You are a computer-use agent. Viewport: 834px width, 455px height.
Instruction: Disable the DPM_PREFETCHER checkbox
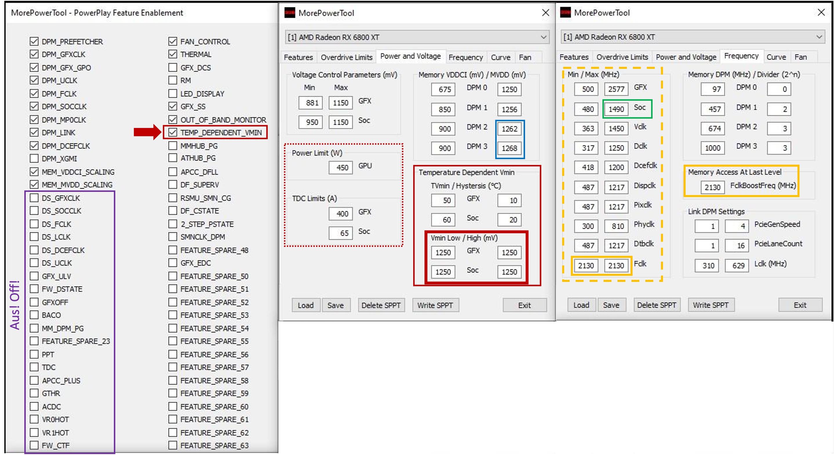point(34,41)
